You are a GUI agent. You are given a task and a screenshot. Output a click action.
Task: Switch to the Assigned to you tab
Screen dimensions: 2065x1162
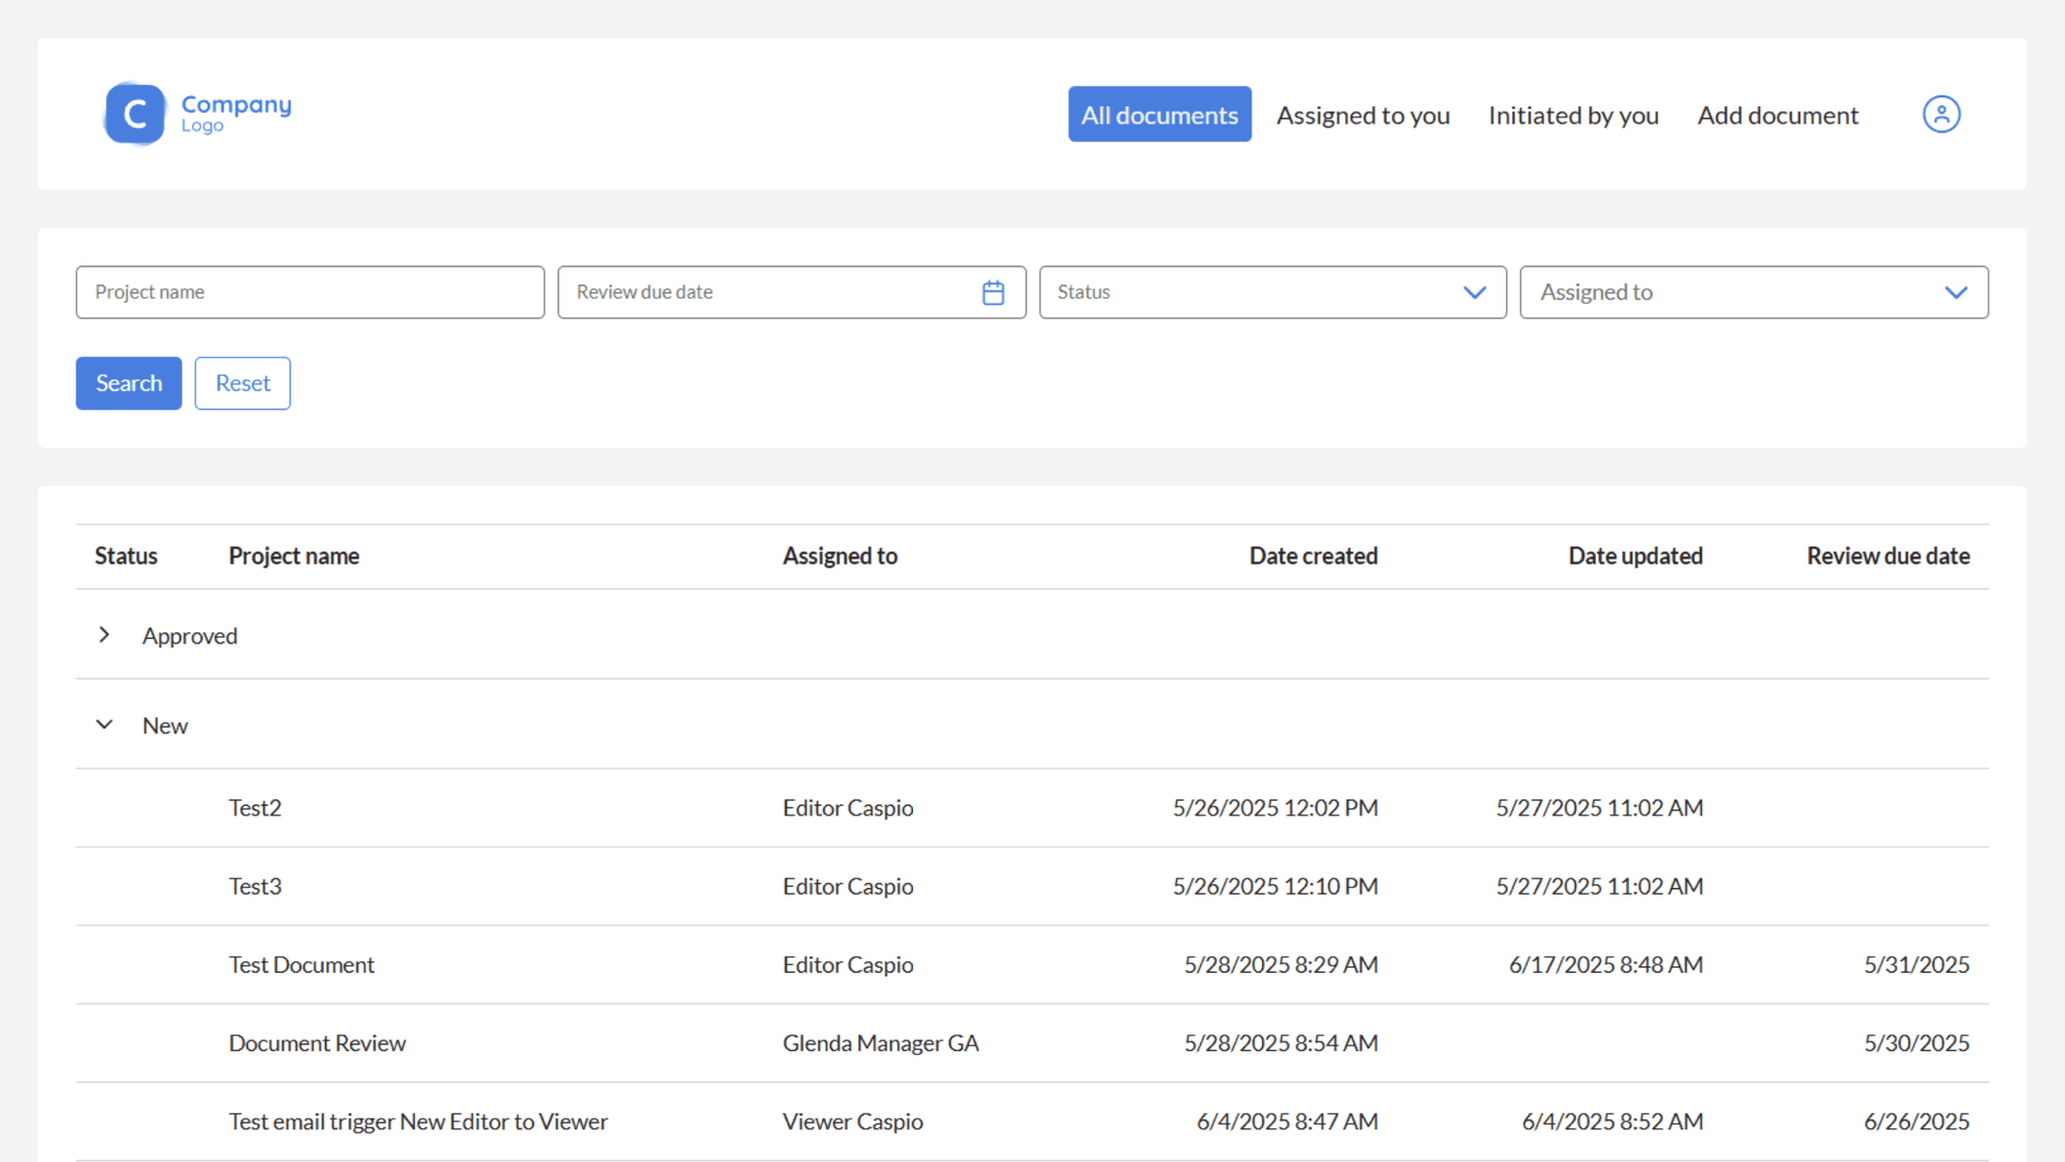pos(1363,114)
